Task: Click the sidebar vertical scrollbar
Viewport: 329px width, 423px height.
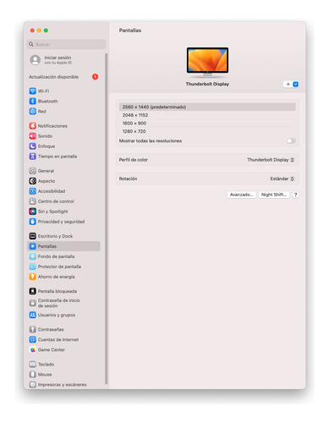Action: click(x=107, y=218)
